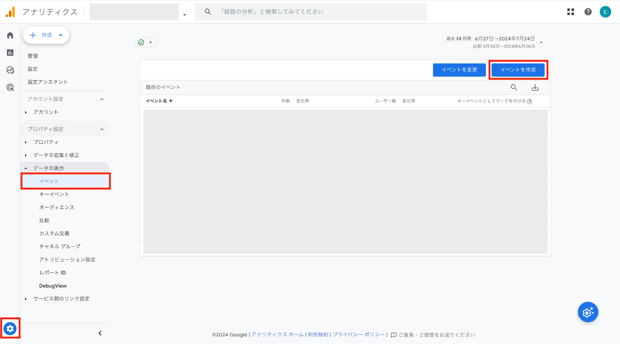Image resolution: width=620 pixels, height=344 pixels.
Task: Select オーディエンス in sidebar
Action: [x=57, y=208]
